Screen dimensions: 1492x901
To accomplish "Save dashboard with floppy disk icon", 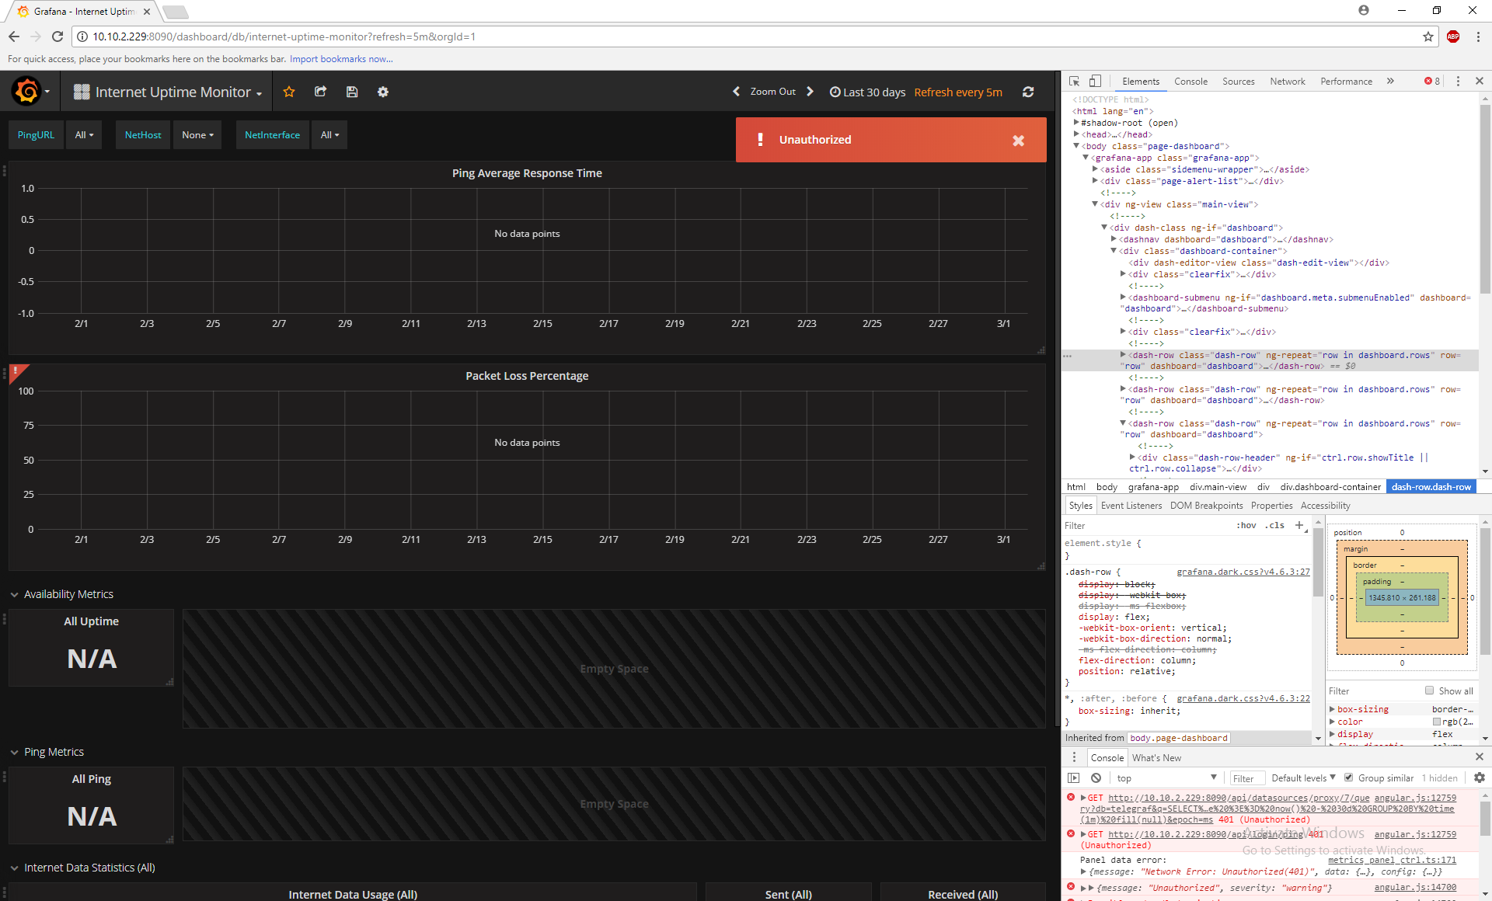I will click(x=352, y=92).
